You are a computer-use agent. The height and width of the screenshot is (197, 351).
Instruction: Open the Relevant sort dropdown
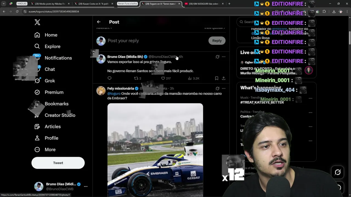click(x=104, y=28)
